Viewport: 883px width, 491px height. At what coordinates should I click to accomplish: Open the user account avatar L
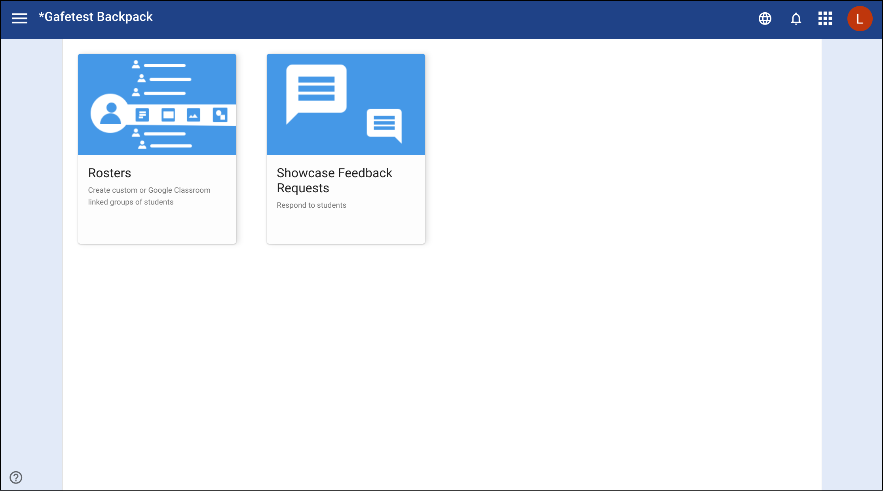(x=860, y=19)
